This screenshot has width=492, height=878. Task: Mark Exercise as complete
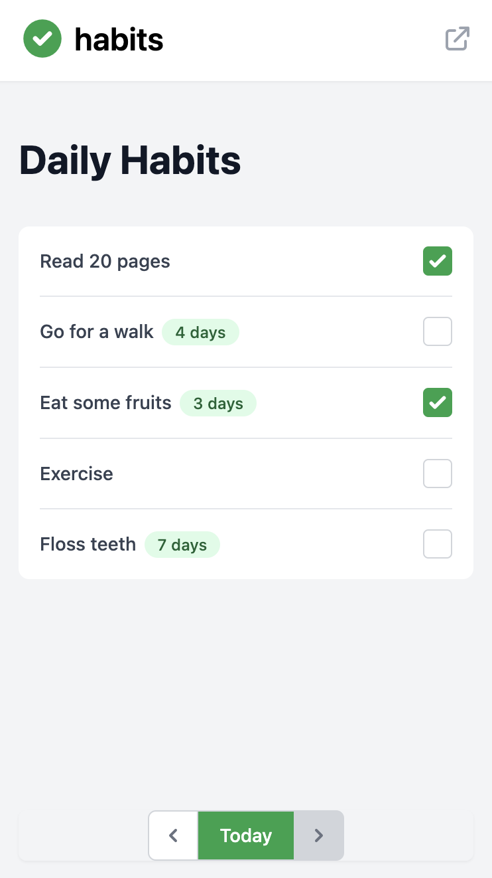click(x=437, y=474)
